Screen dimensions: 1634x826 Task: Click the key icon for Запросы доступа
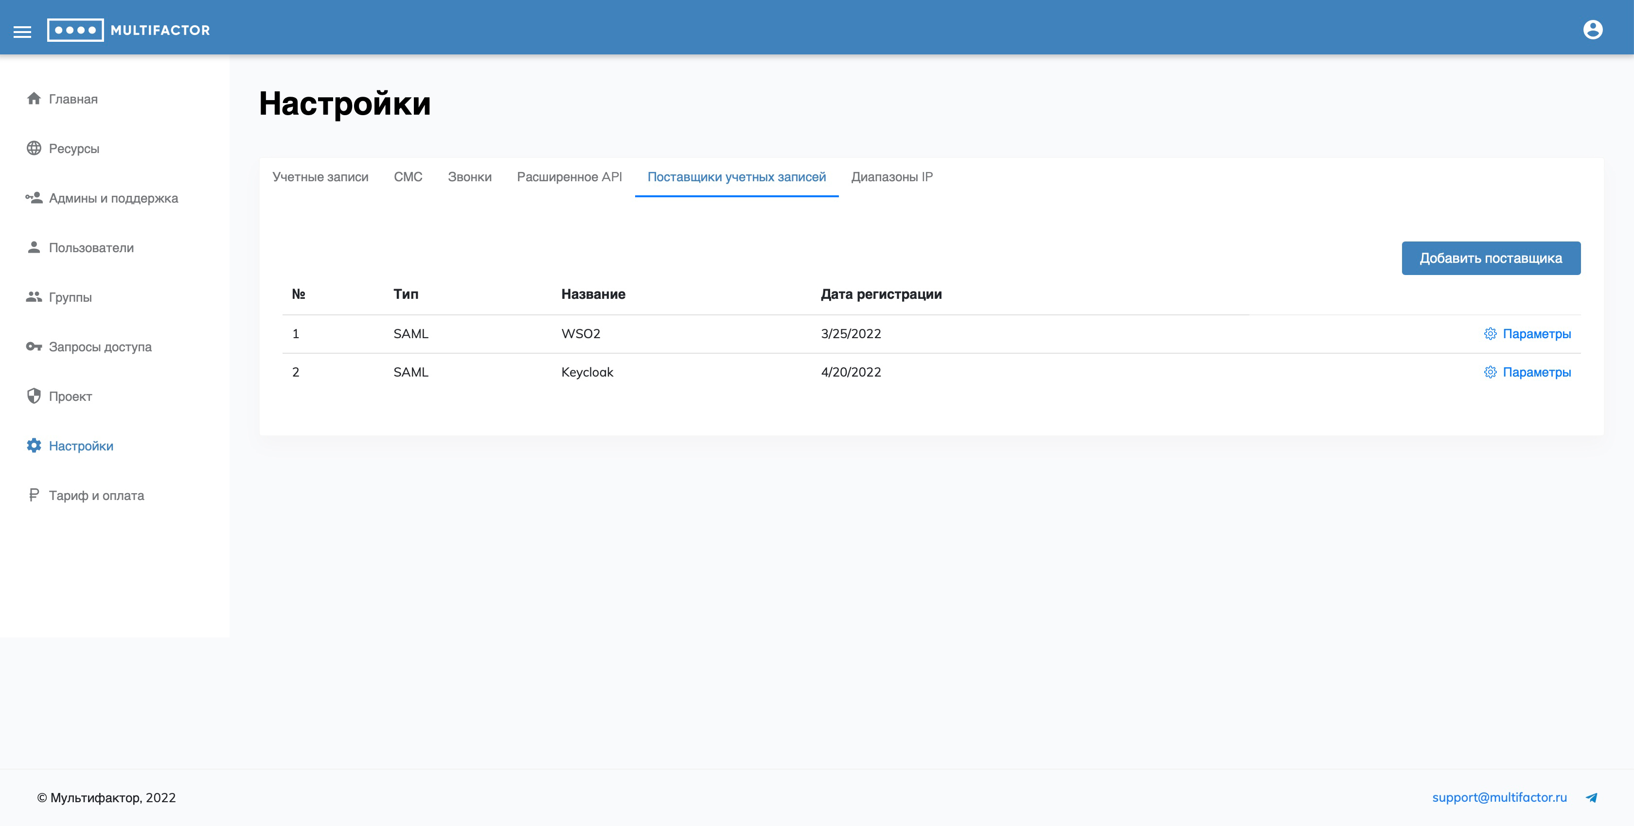[34, 346]
